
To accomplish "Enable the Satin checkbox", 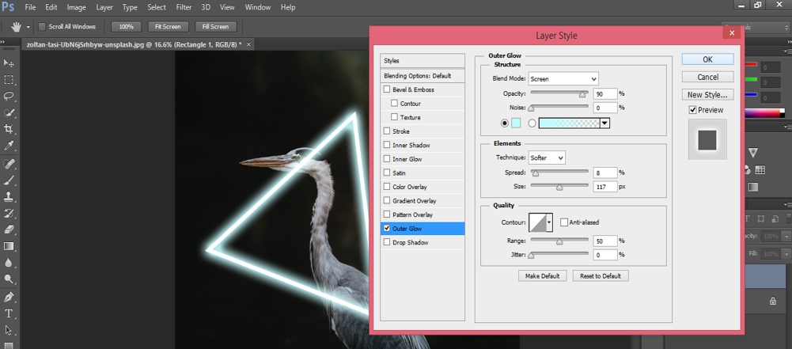I will [387, 173].
